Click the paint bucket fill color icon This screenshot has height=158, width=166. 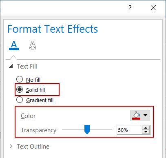(x=136, y=116)
